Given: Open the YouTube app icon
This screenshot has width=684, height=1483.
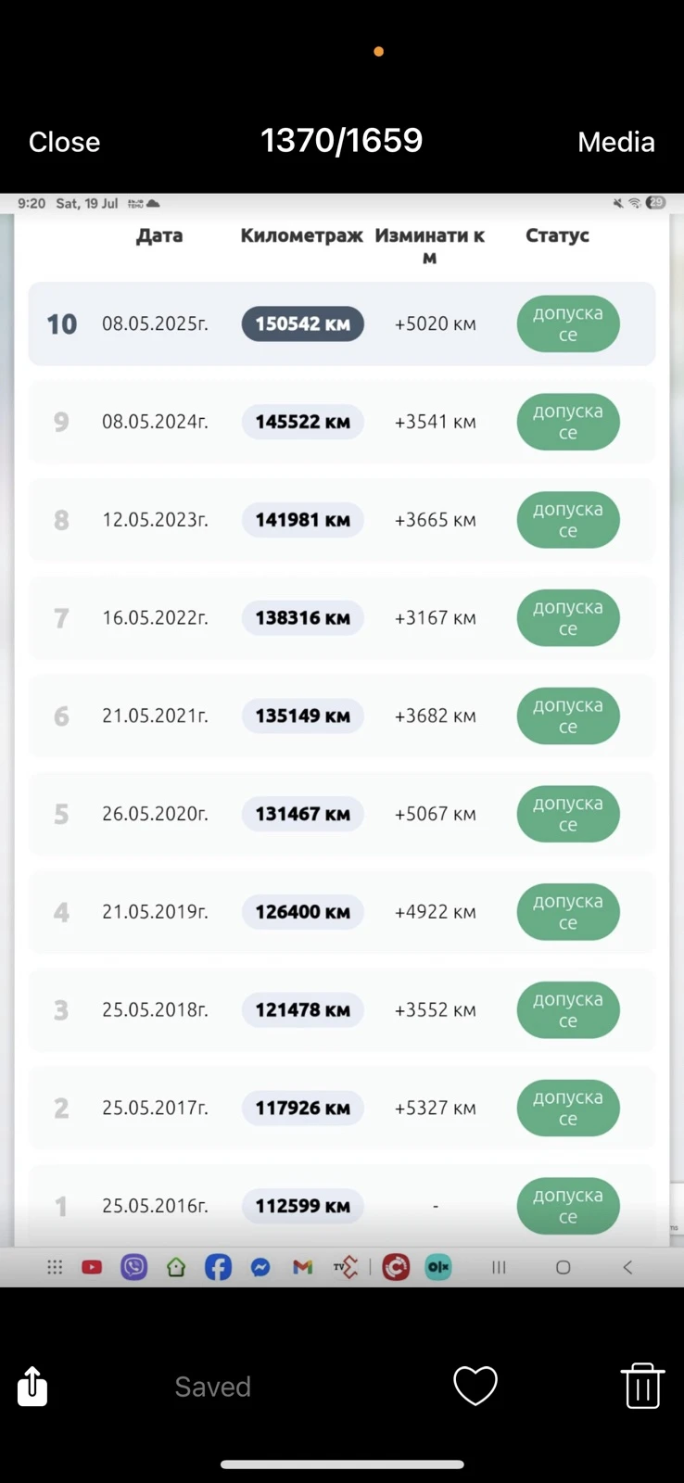Looking at the screenshot, I should tap(92, 1267).
